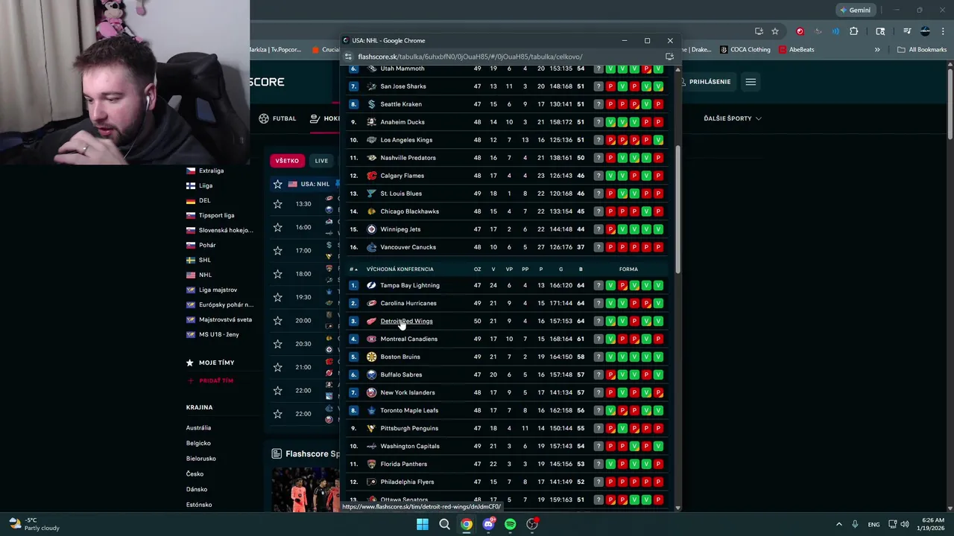Click the install-app icon in popup address bar
This screenshot has width=954, height=536.
(x=669, y=57)
